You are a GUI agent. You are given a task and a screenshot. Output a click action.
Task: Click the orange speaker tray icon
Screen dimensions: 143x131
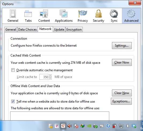[x=69, y=126]
